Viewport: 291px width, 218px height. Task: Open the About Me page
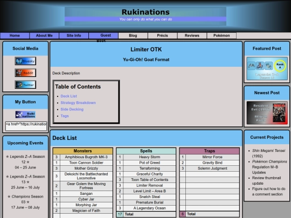tap(44, 36)
